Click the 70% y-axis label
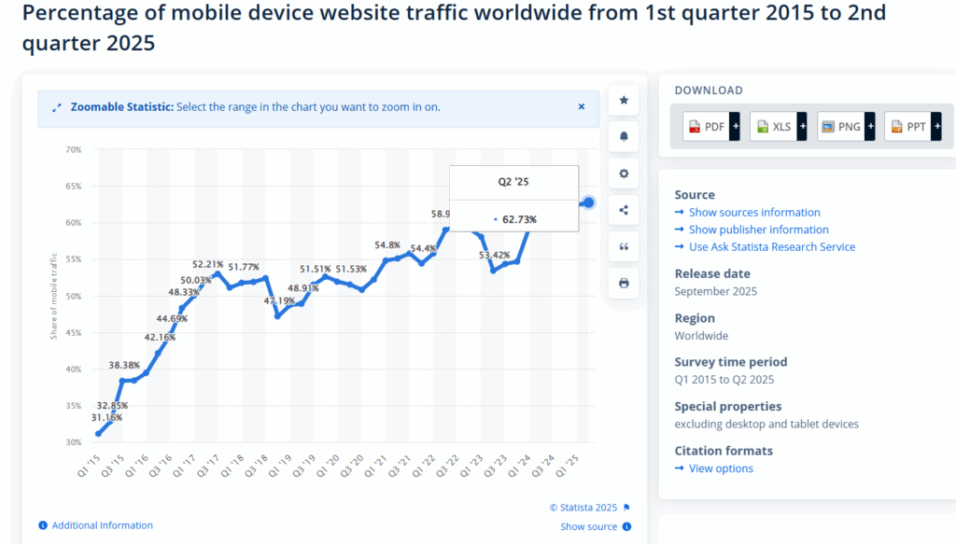The image size is (956, 544). (74, 149)
